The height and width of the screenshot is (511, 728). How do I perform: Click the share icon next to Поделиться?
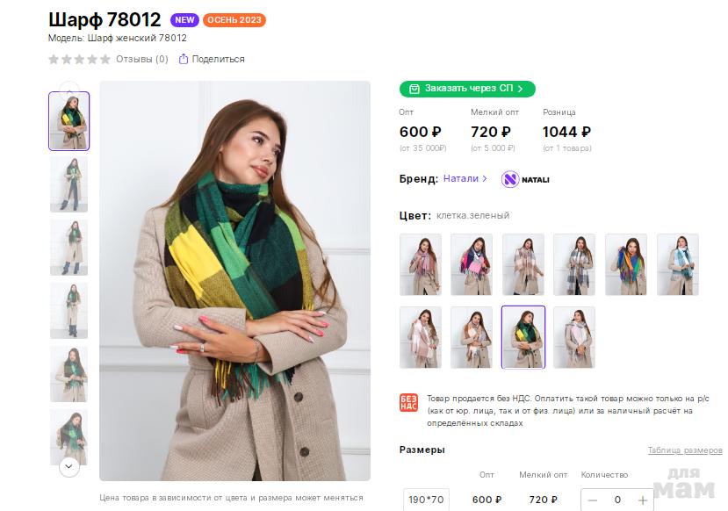point(184,60)
